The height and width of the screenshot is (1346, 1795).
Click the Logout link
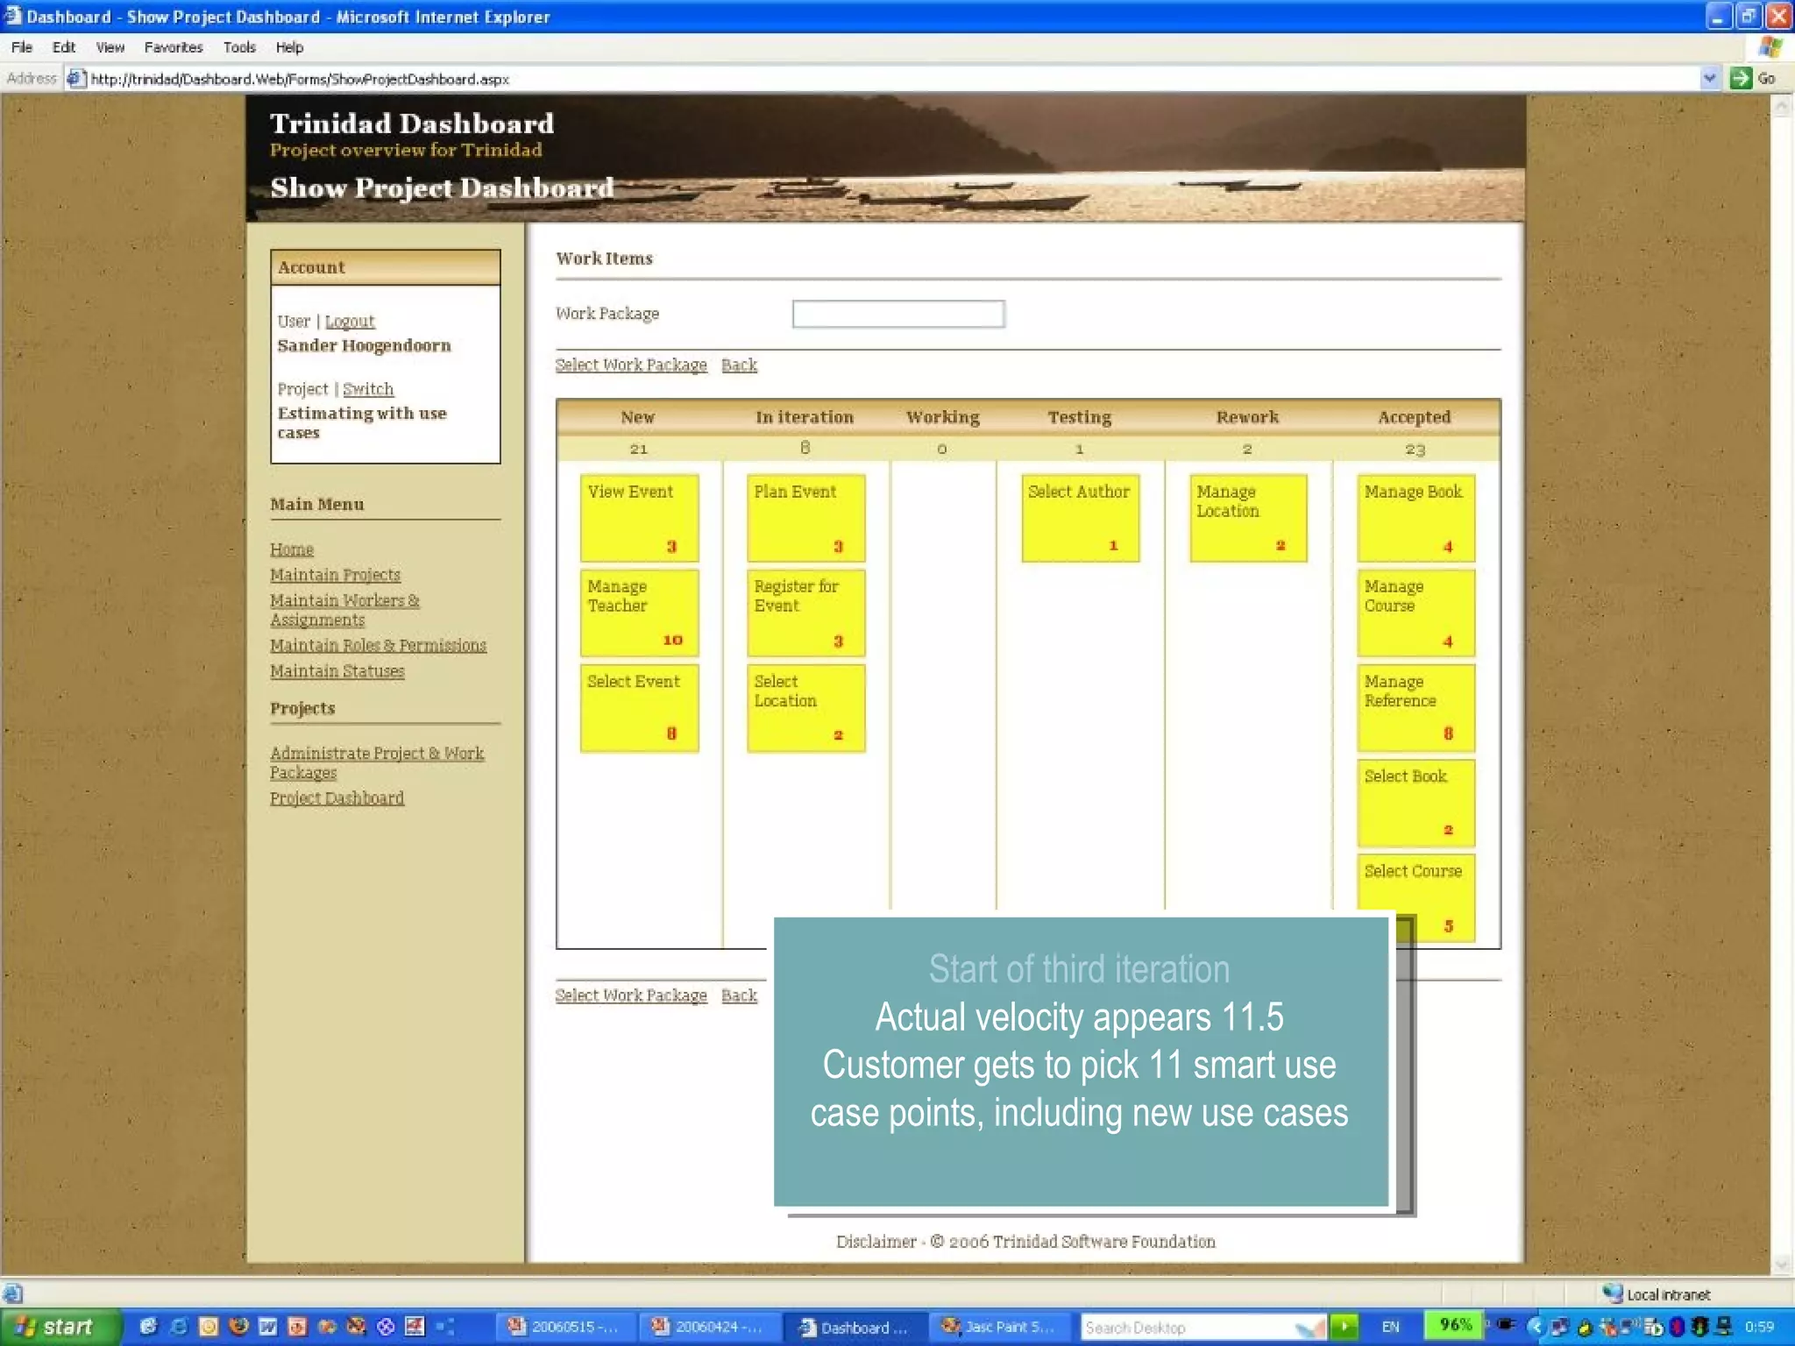(349, 322)
